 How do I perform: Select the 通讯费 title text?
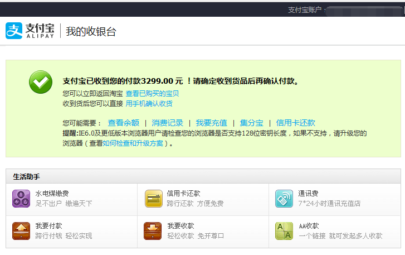[x=308, y=194]
